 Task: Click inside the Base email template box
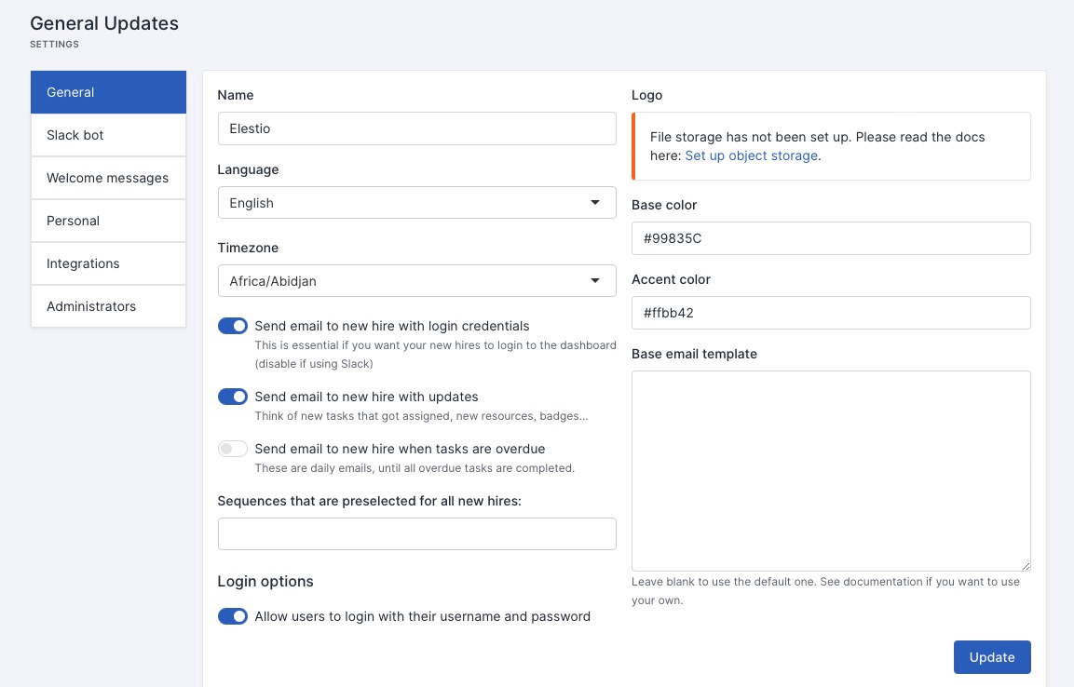click(x=830, y=470)
